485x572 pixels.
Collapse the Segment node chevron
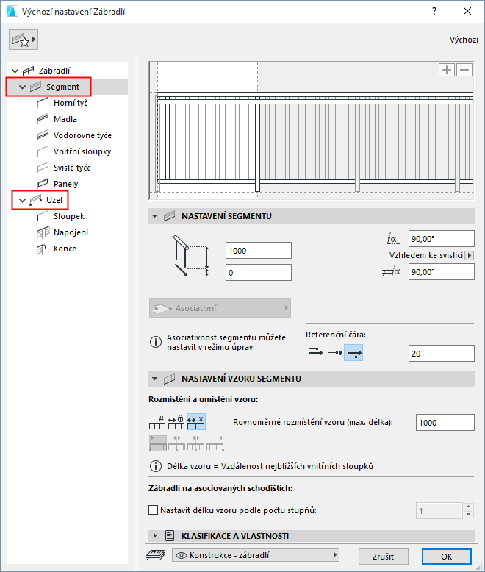(x=22, y=87)
